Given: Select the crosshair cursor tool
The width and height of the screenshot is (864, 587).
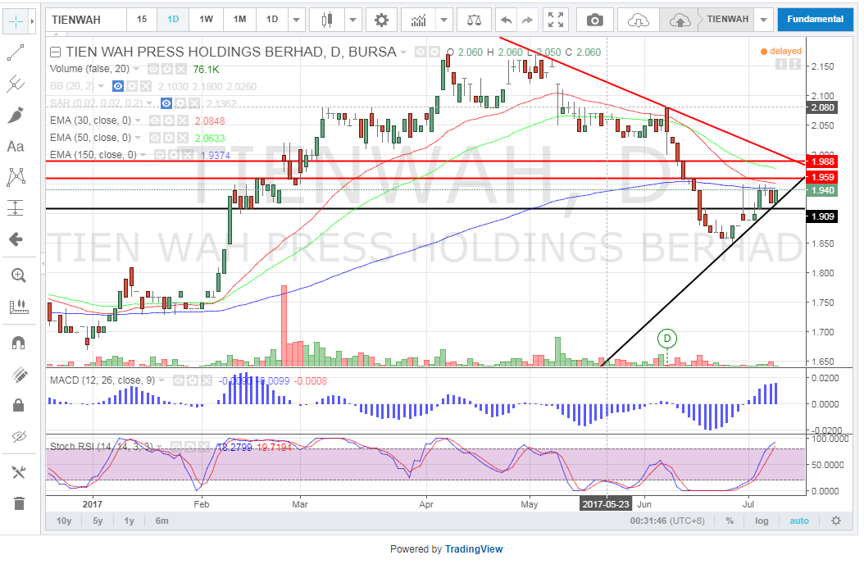Looking at the screenshot, I should pyautogui.click(x=16, y=21).
